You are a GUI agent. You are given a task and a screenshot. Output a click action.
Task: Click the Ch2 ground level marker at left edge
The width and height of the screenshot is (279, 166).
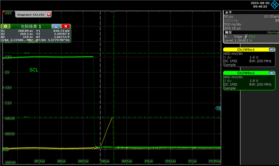click(5, 149)
